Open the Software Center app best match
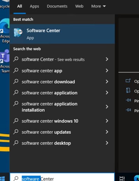 pos(62,34)
